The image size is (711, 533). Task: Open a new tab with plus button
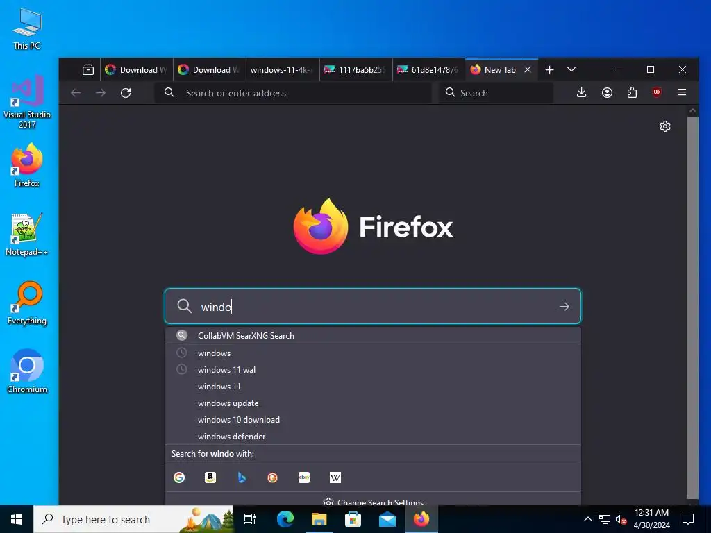tap(550, 70)
